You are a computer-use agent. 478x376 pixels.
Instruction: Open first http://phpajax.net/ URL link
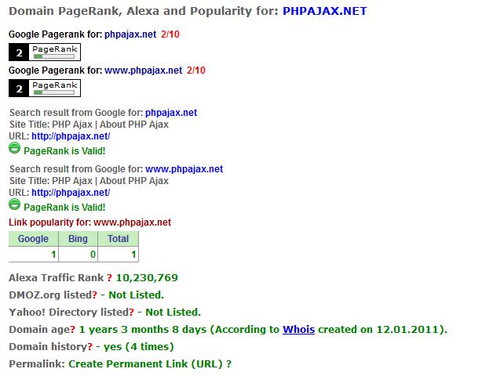point(71,136)
